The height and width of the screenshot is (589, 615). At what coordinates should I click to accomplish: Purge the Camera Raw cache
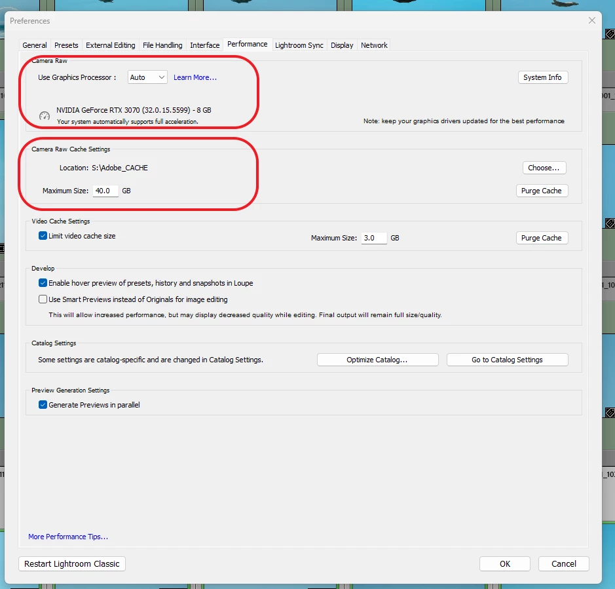(x=542, y=191)
